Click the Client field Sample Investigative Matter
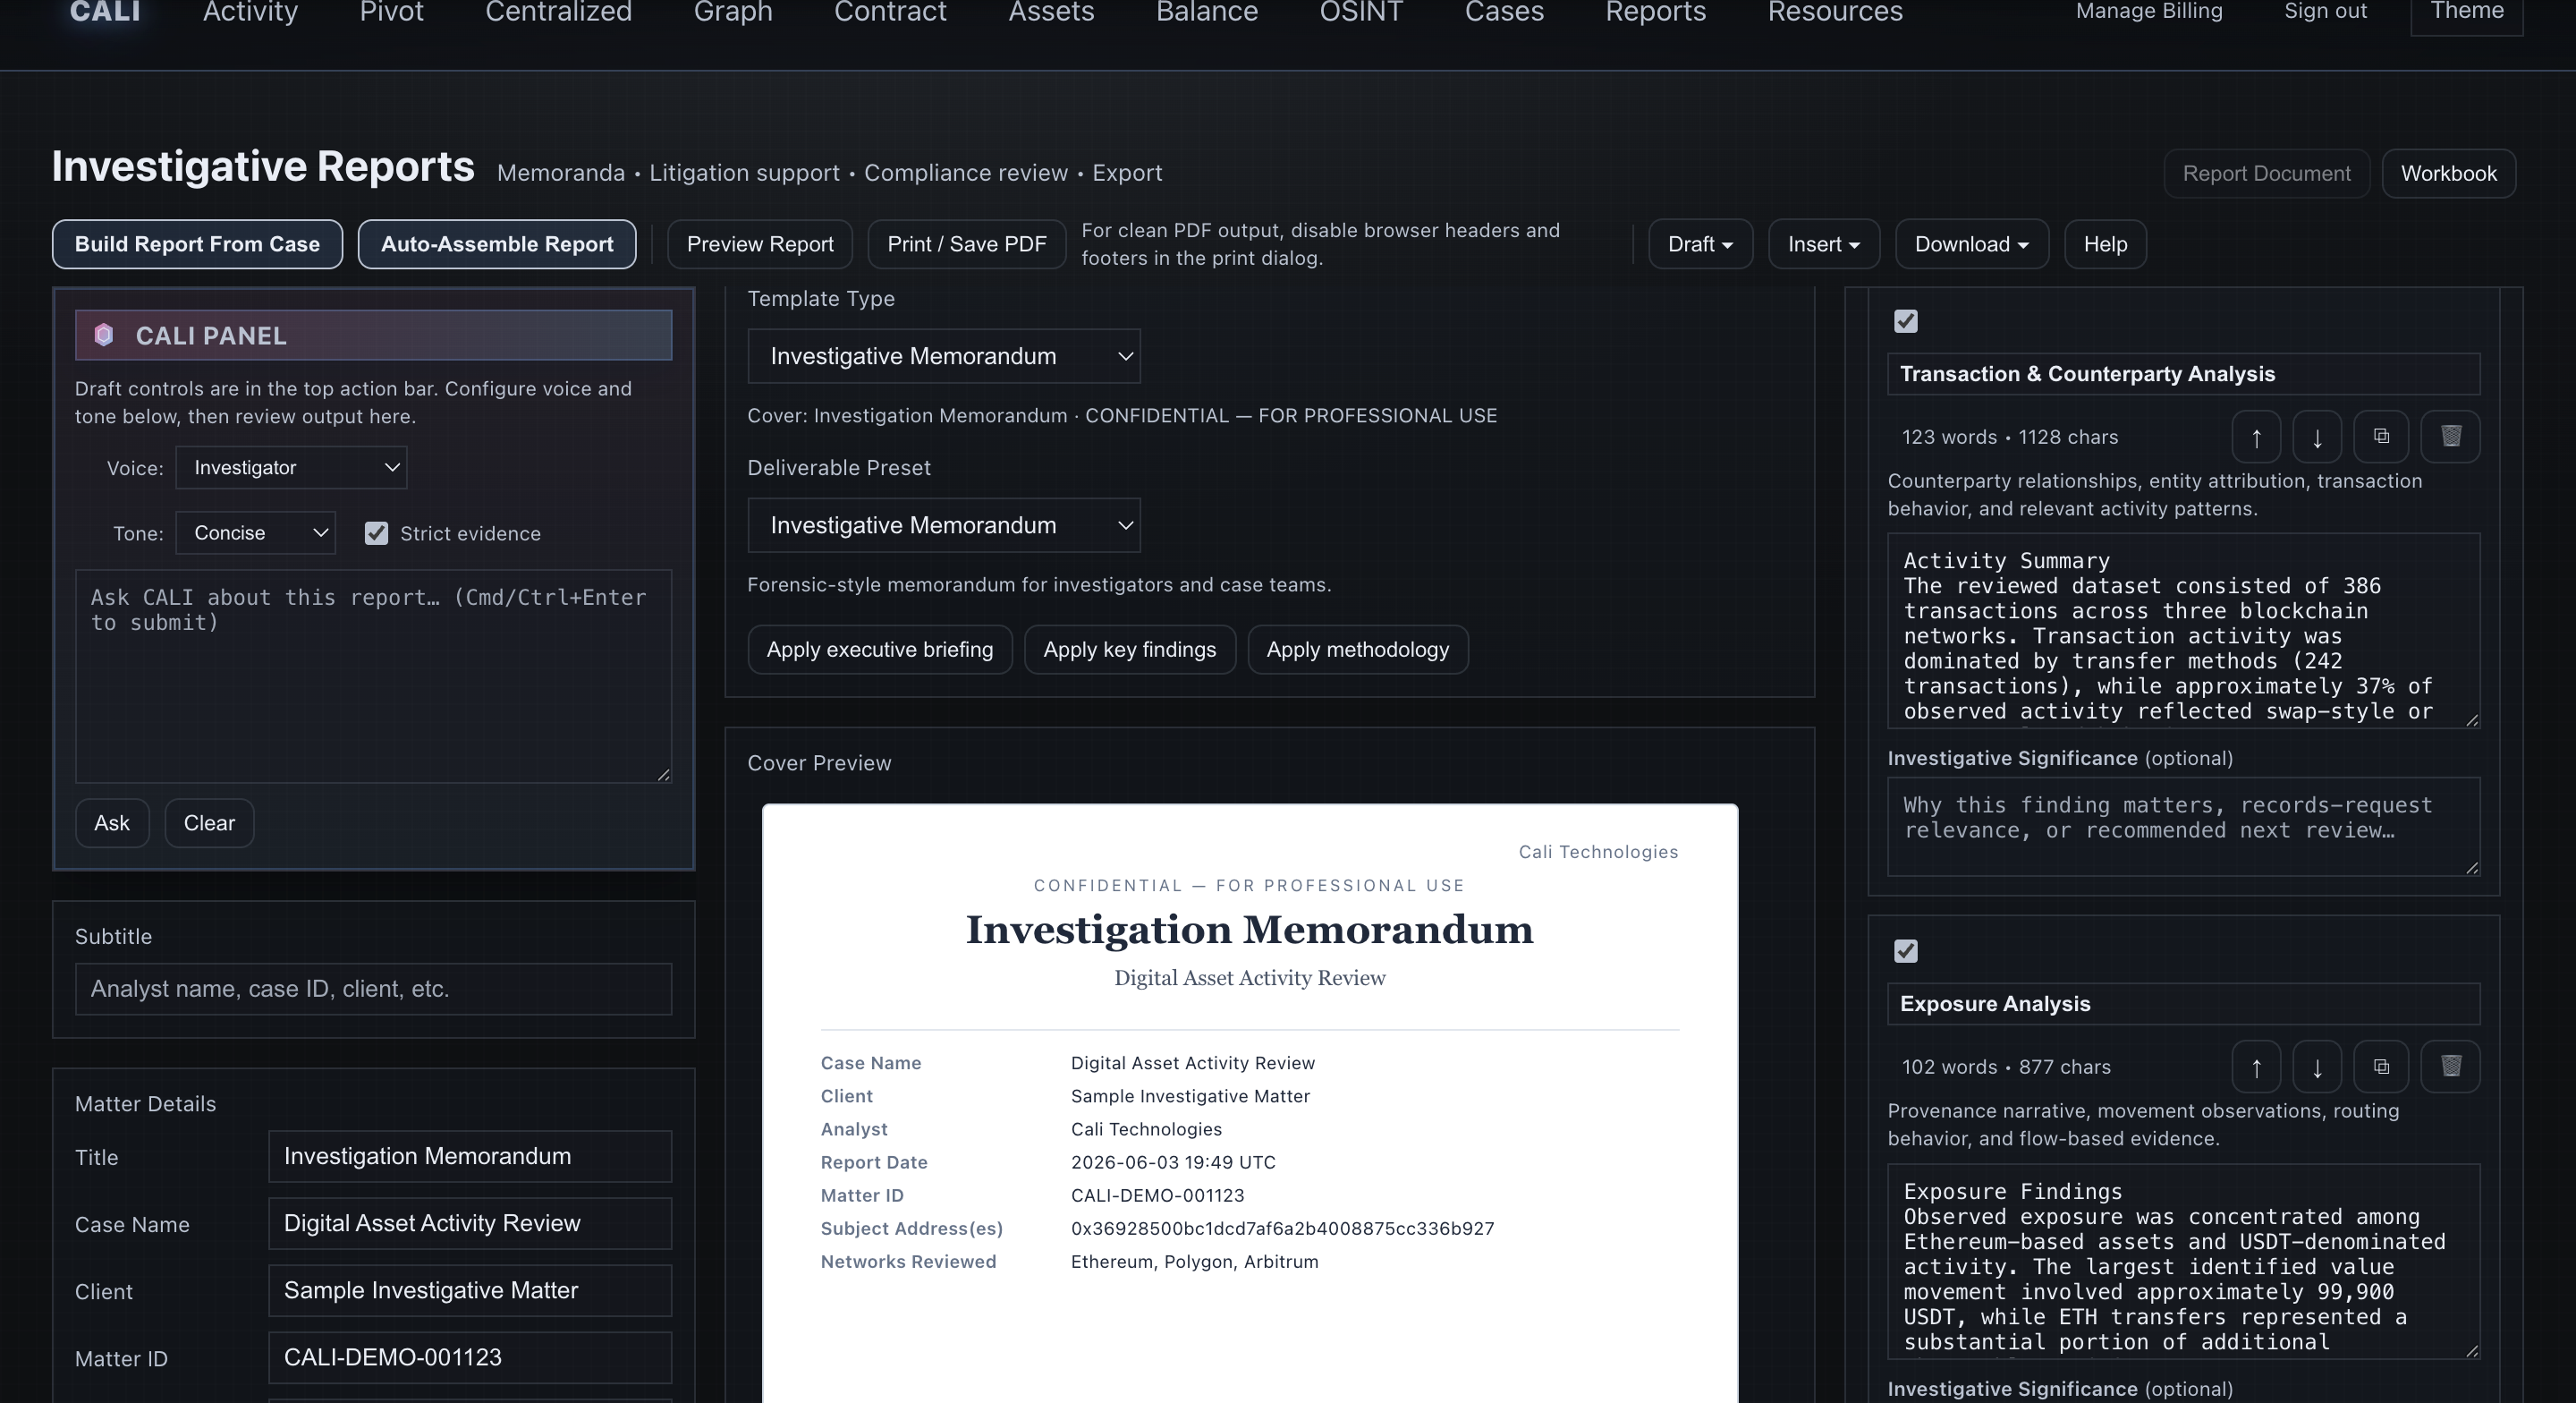The width and height of the screenshot is (2576, 1403). click(x=470, y=1290)
